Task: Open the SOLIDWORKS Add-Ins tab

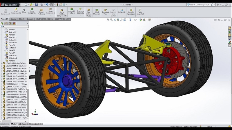Action: (x=44, y=19)
